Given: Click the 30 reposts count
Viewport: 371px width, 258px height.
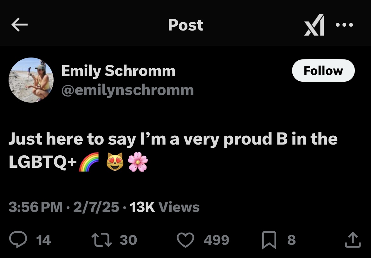Looking at the screenshot, I should 128,240.
